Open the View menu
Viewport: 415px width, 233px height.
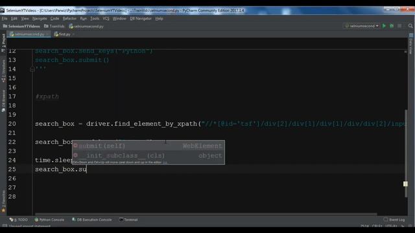[x=25, y=19]
